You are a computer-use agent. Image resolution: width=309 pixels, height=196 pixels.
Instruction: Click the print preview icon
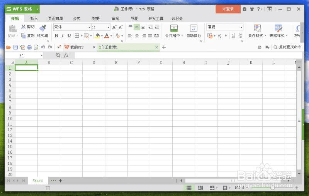(x=36, y=47)
